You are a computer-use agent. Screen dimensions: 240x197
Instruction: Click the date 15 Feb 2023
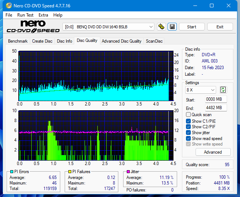coord(213,68)
